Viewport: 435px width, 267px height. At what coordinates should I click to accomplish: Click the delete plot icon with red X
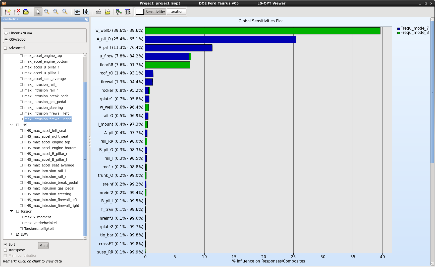pyautogui.click(x=17, y=12)
